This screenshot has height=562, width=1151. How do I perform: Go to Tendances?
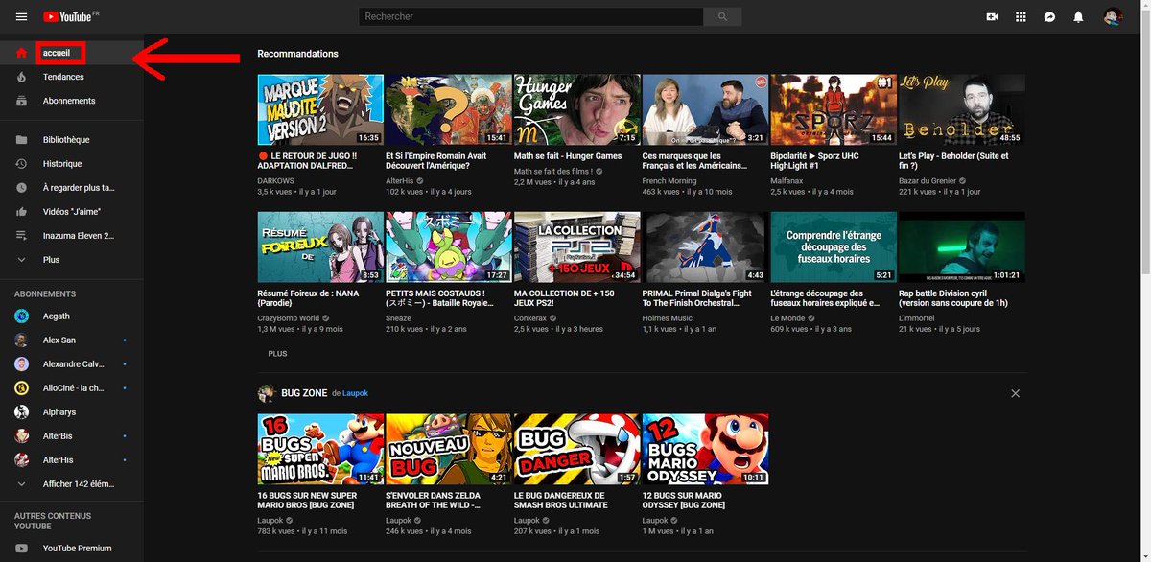point(63,77)
